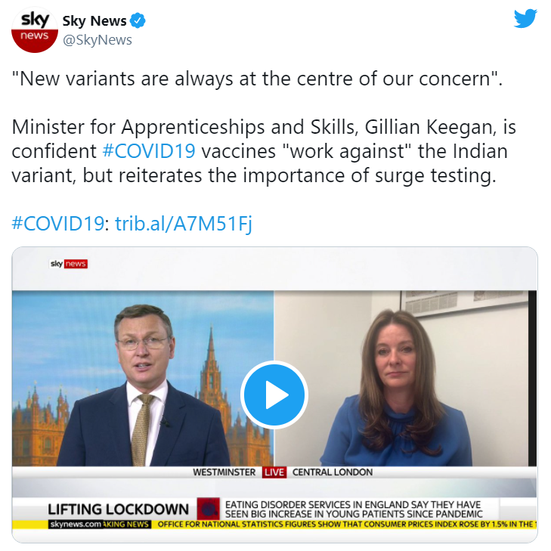The image size is (551, 551).
Task: Click the LIFTING LOCKDOWN banner
Action: [x=119, y=509]
